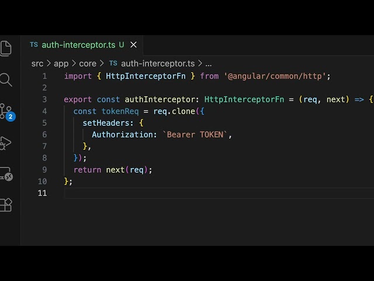374x281 pixels.
Task: Open Source Control with 2 changes
Action: [x=7, y=112]
